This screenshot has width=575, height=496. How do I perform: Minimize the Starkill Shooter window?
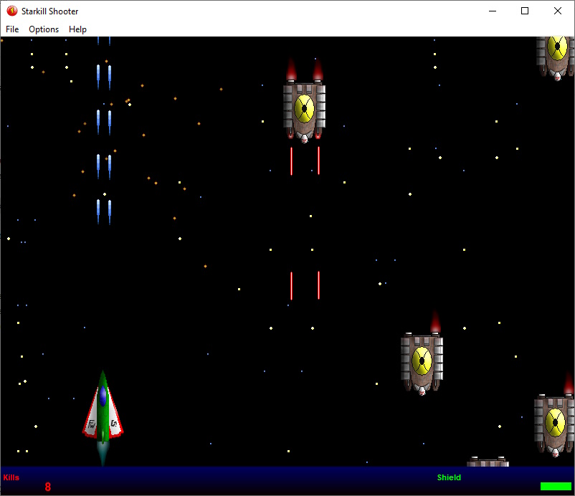(493, 11)
